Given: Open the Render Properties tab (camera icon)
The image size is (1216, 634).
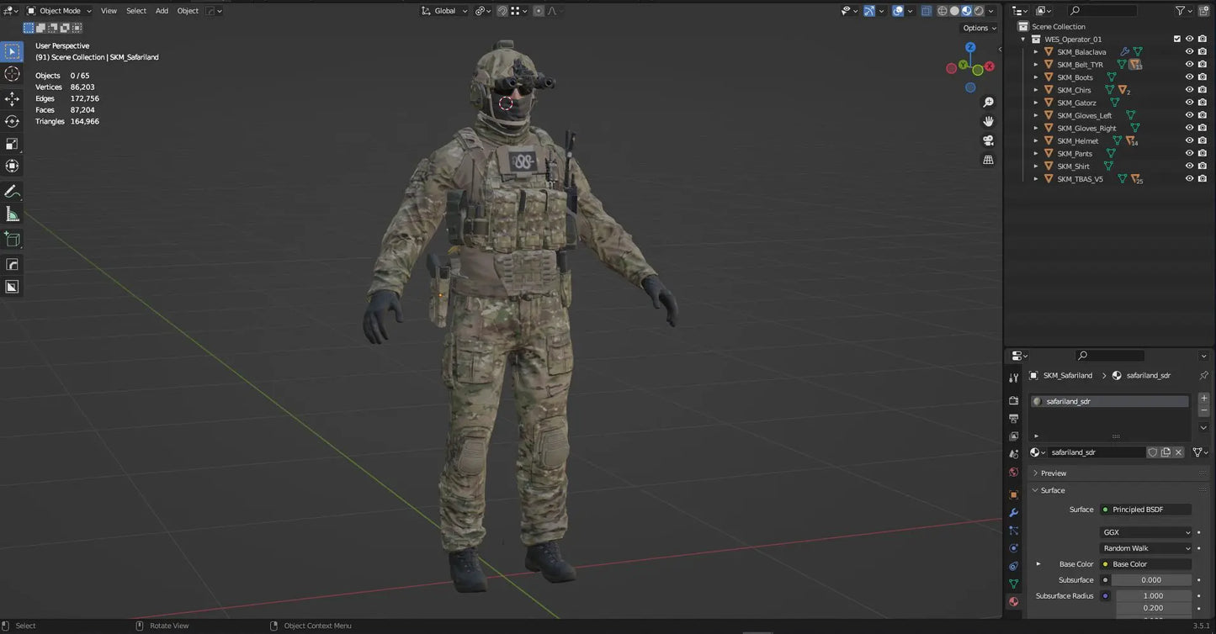Looking at the screenshot, I should (1013, 401).
